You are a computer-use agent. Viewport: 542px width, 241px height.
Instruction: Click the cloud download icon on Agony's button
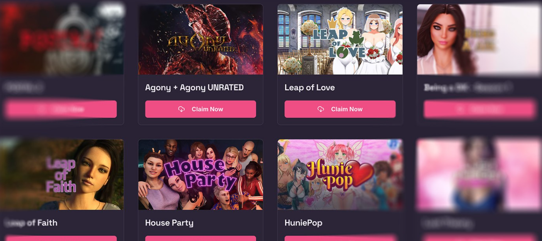(181, 109)
